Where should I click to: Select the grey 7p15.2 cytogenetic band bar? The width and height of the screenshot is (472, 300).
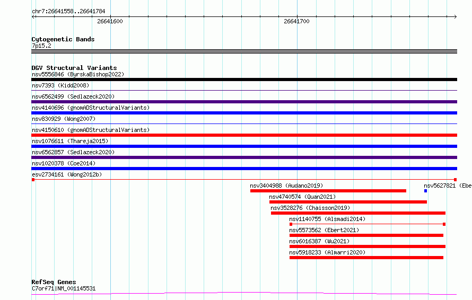244,51
